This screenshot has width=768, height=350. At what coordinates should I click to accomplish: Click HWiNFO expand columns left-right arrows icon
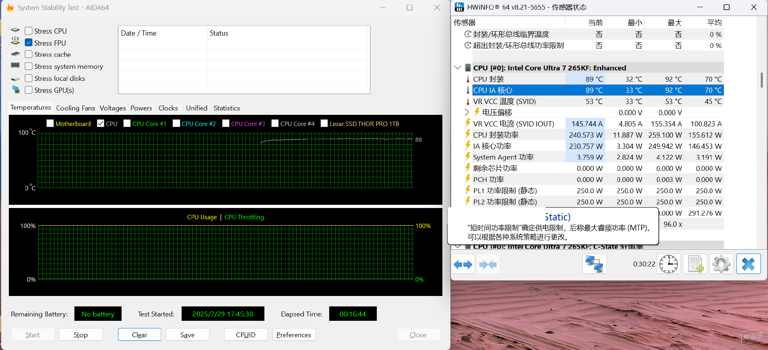pos(463,264)
